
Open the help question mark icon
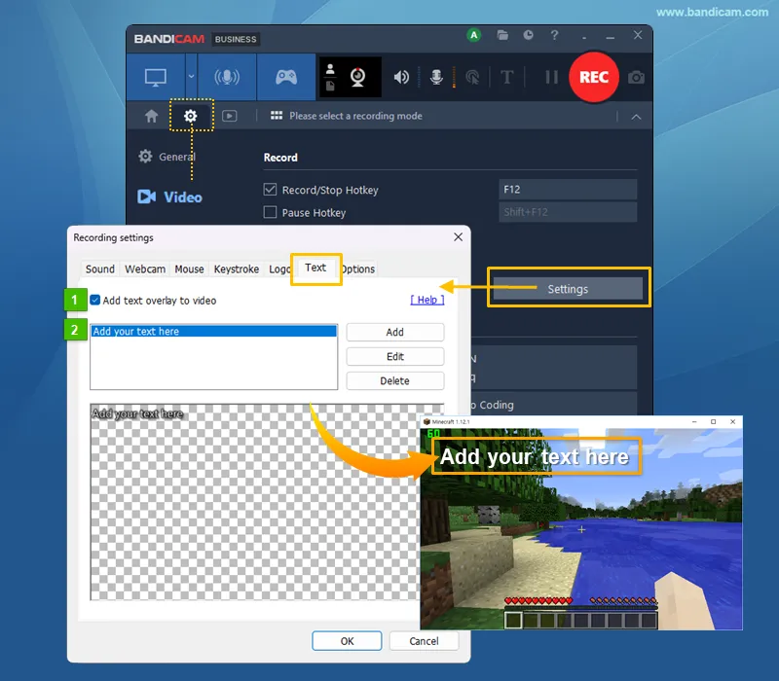click(554, 35)
